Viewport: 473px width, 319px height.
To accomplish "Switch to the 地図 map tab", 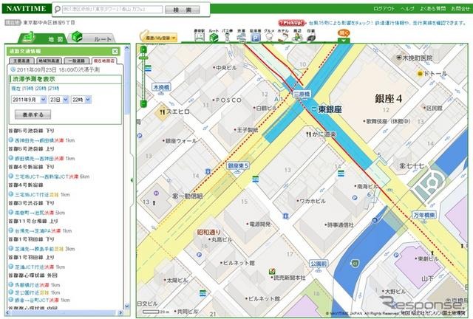I will 42,38.
